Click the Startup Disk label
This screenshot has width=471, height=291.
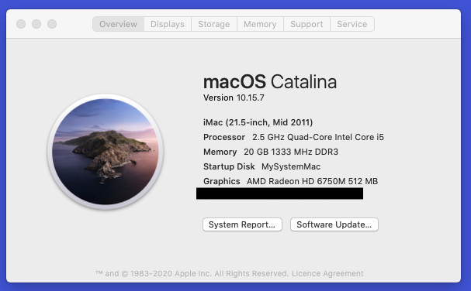[229, 166]
